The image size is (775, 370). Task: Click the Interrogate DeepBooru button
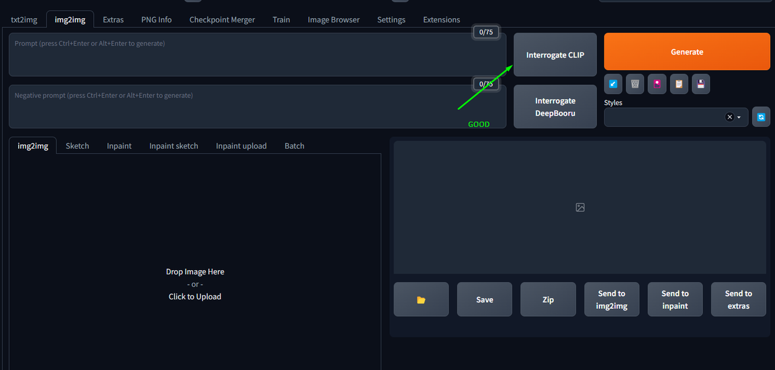[x=555, y=107]
